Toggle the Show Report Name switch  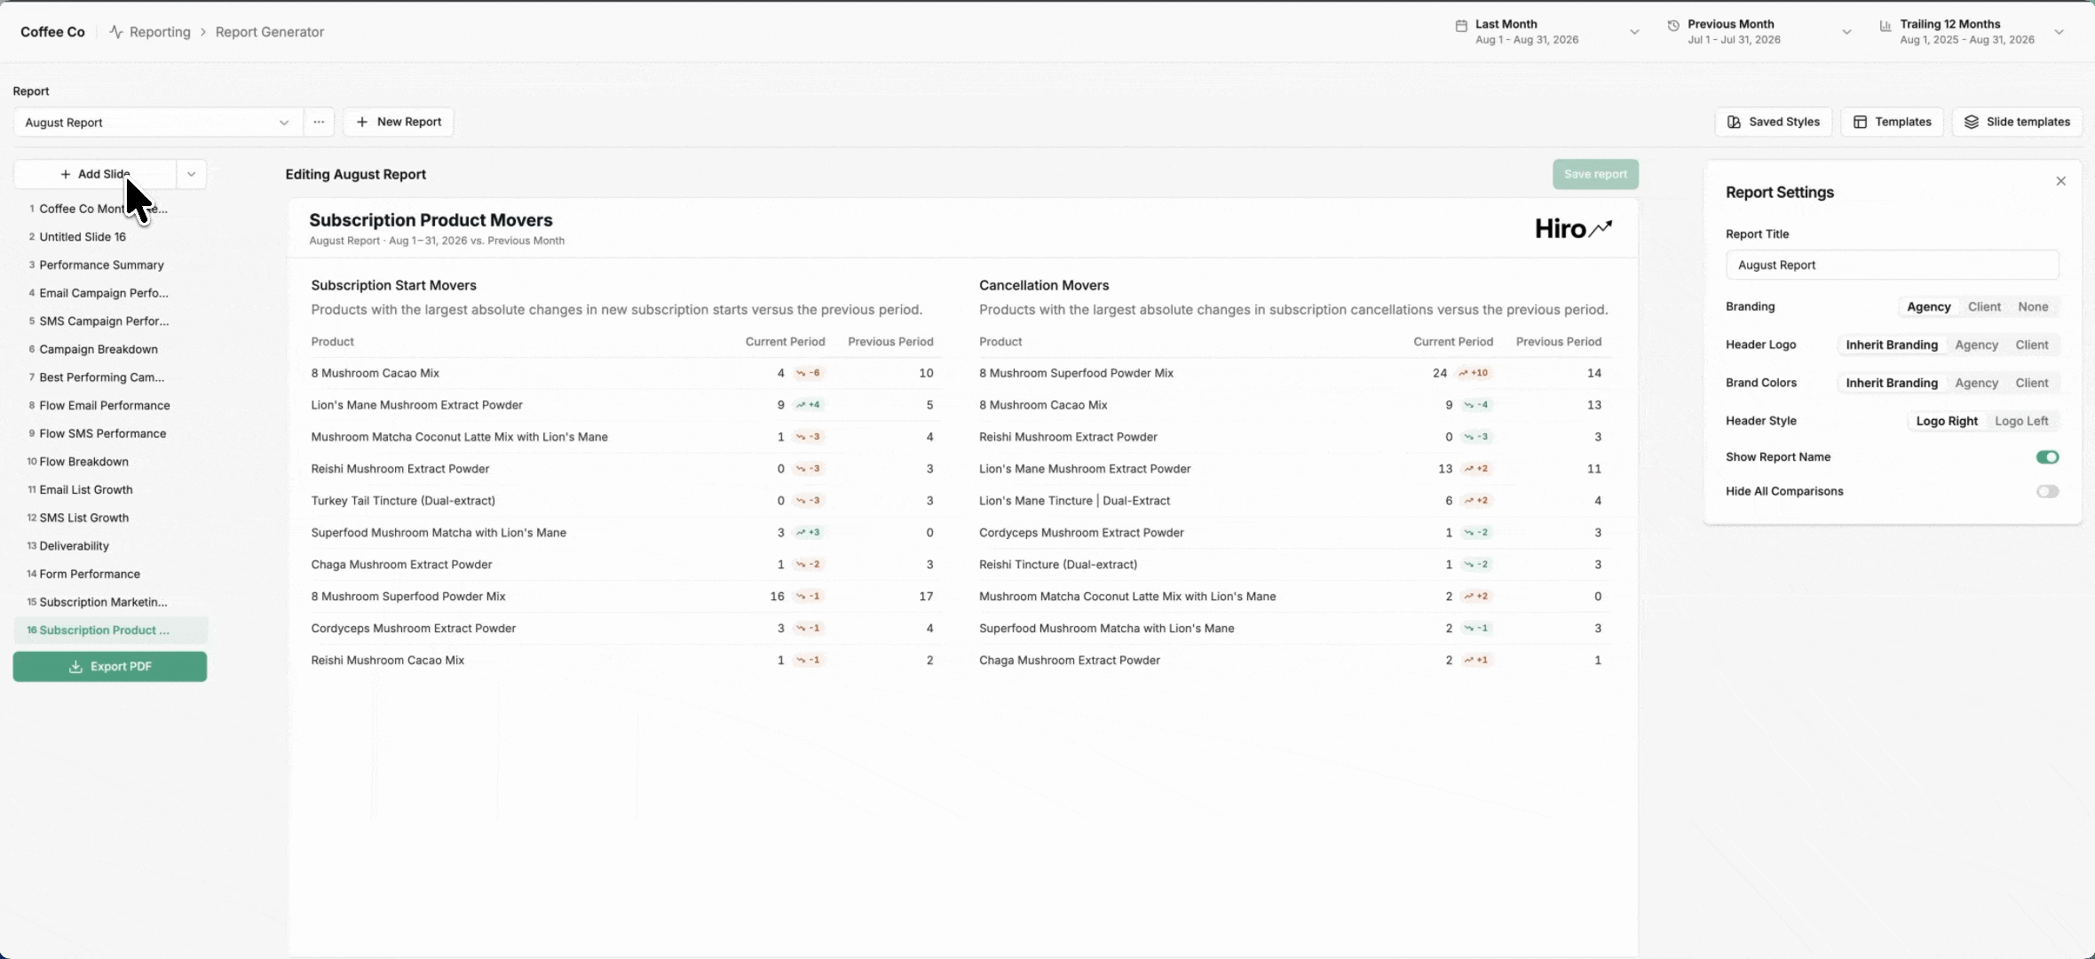[2047, 457]
